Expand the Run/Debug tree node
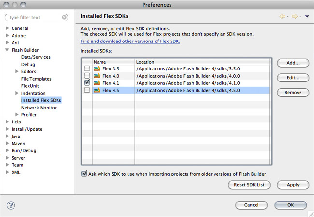Viewport: 314px width, 217px height. [x=7, y=150]
